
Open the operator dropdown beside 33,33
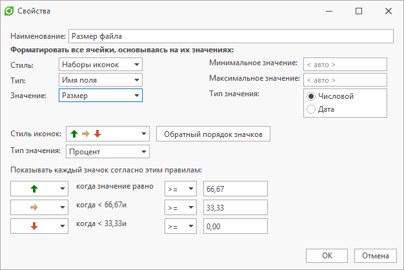tap(181, 207)
